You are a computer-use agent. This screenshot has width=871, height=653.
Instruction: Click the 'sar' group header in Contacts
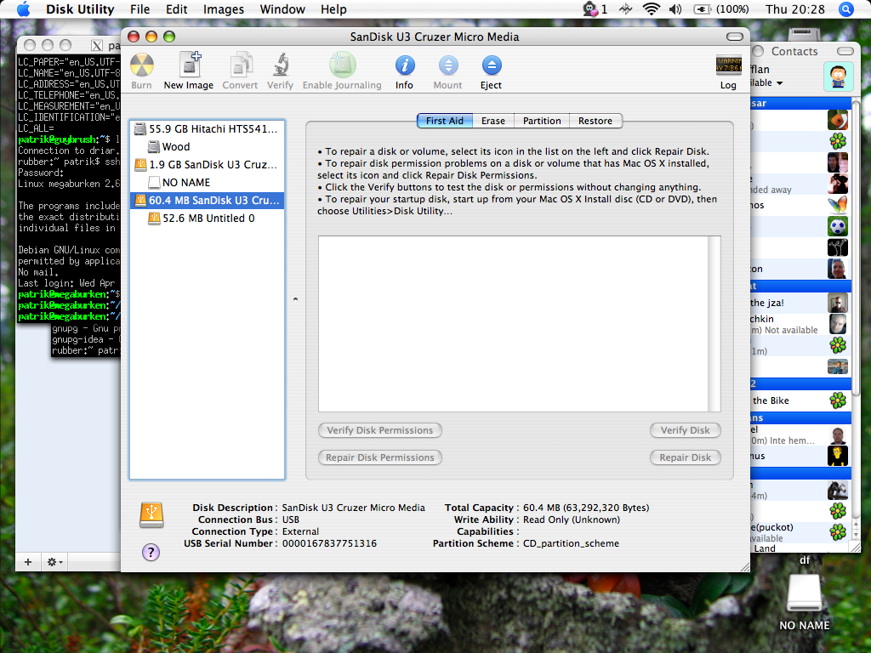pos(800,103)
